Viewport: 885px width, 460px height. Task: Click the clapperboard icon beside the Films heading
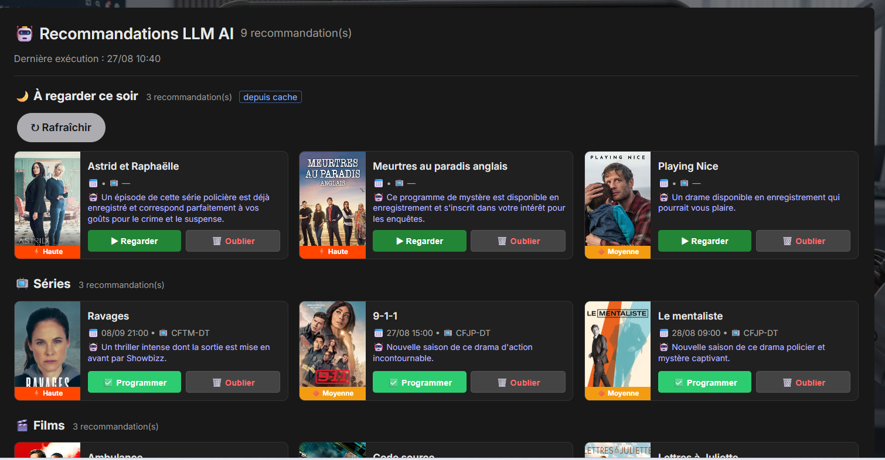pos(22,425)
